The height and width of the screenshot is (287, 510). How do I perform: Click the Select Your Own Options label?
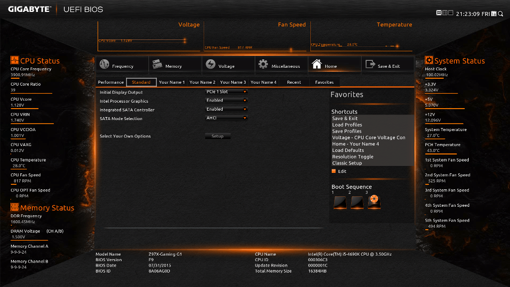tap(125, 137)
